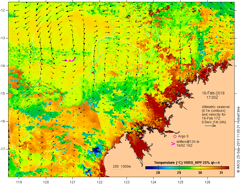The height and width of the screenshot is (185, 240).
Task: Click the longitude axis label '124'
Action: 154,182
